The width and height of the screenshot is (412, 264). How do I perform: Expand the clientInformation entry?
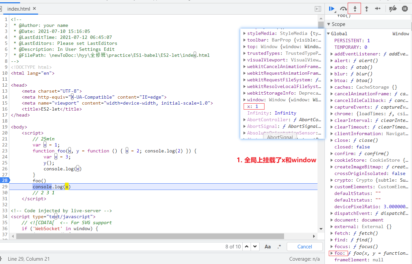click(332, 133)
